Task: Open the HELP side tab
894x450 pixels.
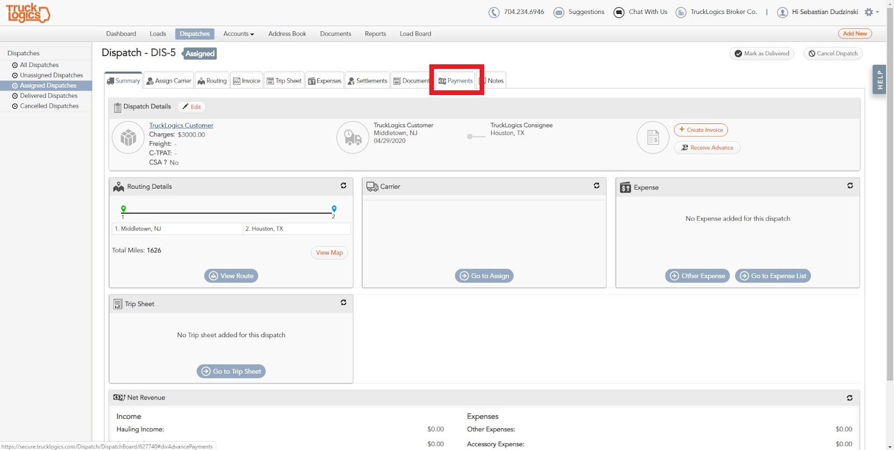Action: tap(879, 79)
